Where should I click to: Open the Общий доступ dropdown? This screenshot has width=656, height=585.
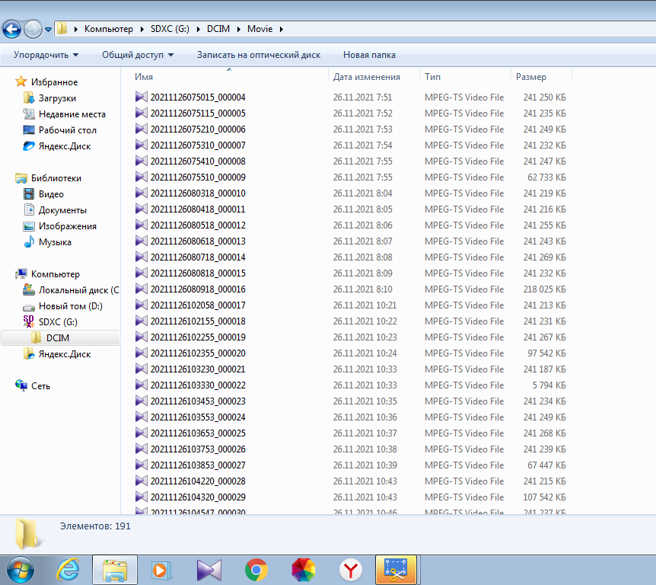tap(138, 55)
